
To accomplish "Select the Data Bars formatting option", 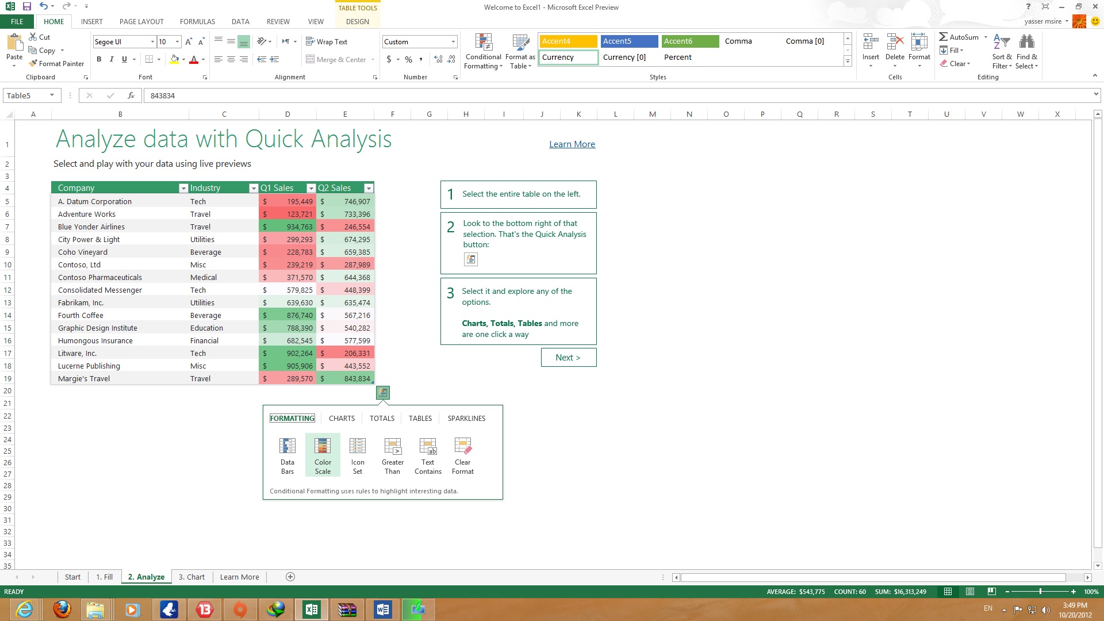I will coord(287,455).
